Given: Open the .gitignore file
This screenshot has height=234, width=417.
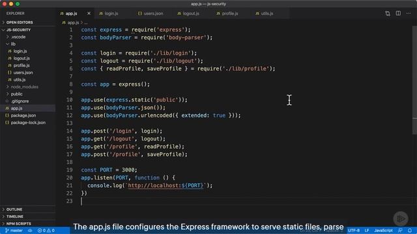Looking at the screenshot, I should pos(20,101).
